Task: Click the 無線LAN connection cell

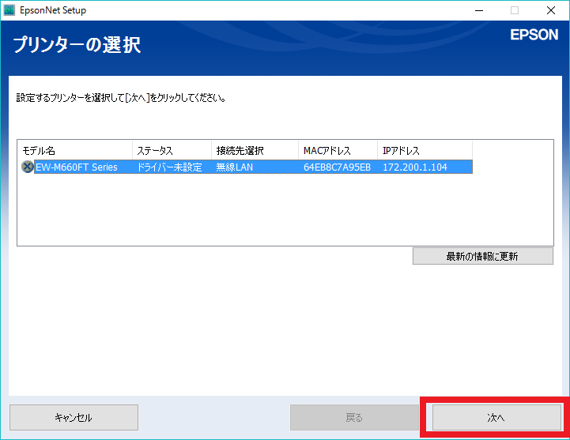Action: coord(233,167)
